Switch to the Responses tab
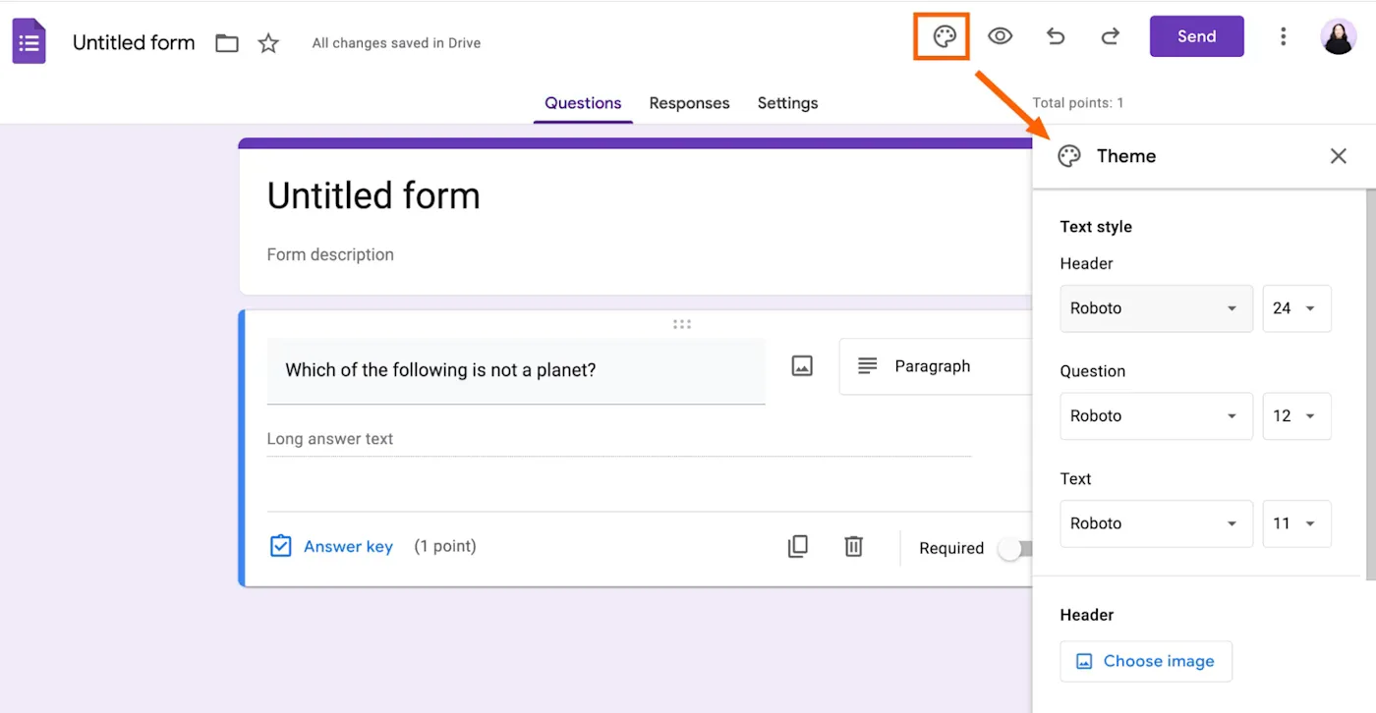 pyautogui.click(x=689, y=103)
